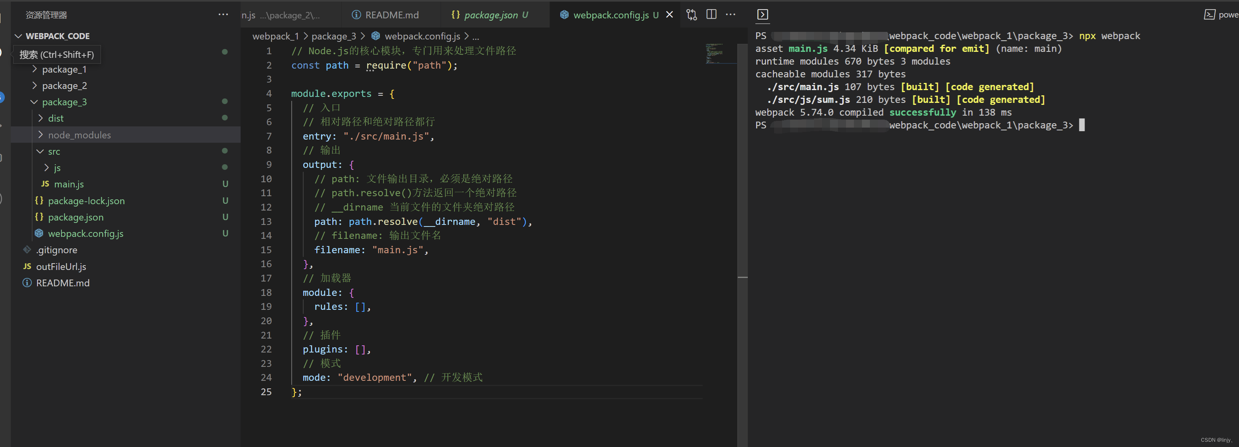1239x447 pixels.
Task: Open the explorer panel more actions ellipsis
Action: pyautogui.click(x=223, y=14)
